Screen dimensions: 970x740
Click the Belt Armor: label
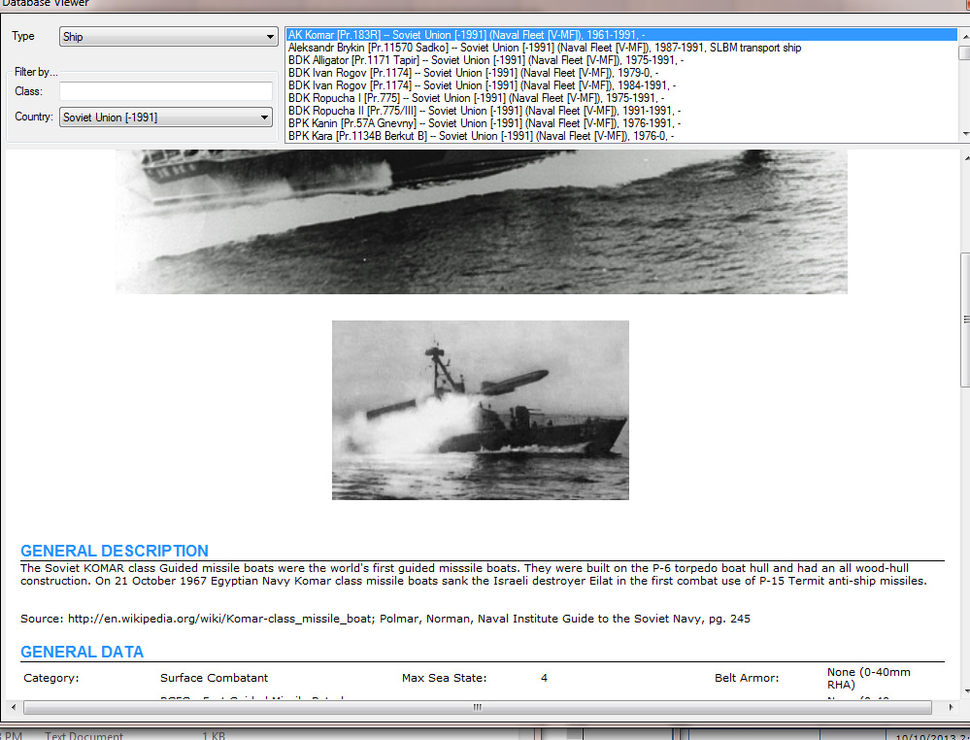coord(747,678)
